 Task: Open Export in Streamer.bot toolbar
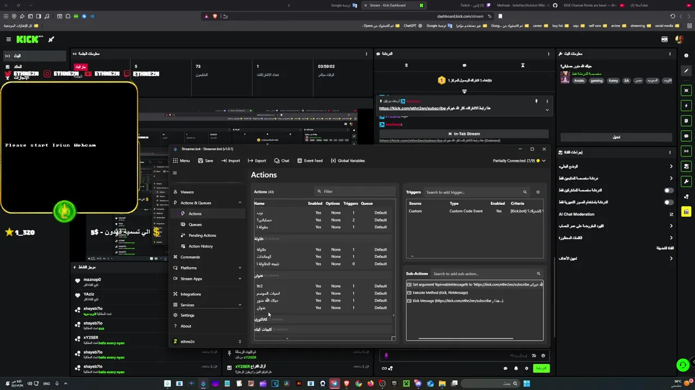[257, 160]
